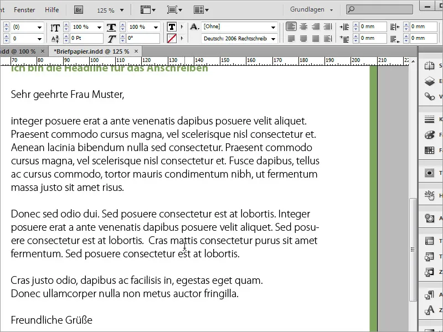This screenshot has height=332, width=443.
Task: Open the Layers (Ebenen) panel
Action: (x=430, y=81)
